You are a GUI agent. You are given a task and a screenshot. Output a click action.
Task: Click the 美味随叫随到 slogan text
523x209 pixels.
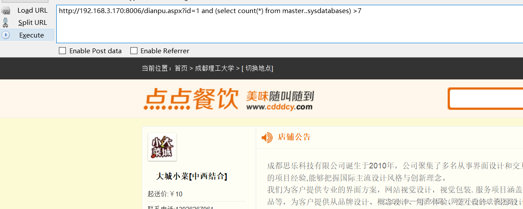click(280, 96)
